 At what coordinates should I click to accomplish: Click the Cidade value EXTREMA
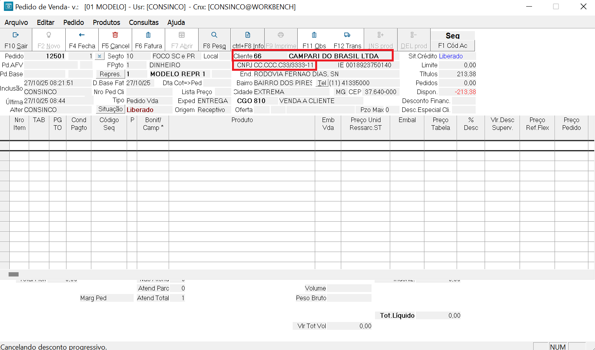point(269,92)
